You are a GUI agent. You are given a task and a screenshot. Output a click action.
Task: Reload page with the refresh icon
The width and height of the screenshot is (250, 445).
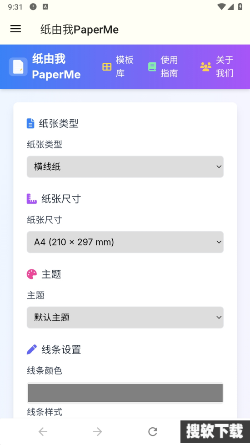[x=153, y=432]
